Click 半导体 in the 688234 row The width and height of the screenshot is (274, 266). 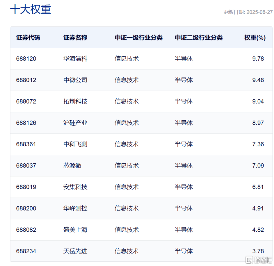[x=184, y=251]
